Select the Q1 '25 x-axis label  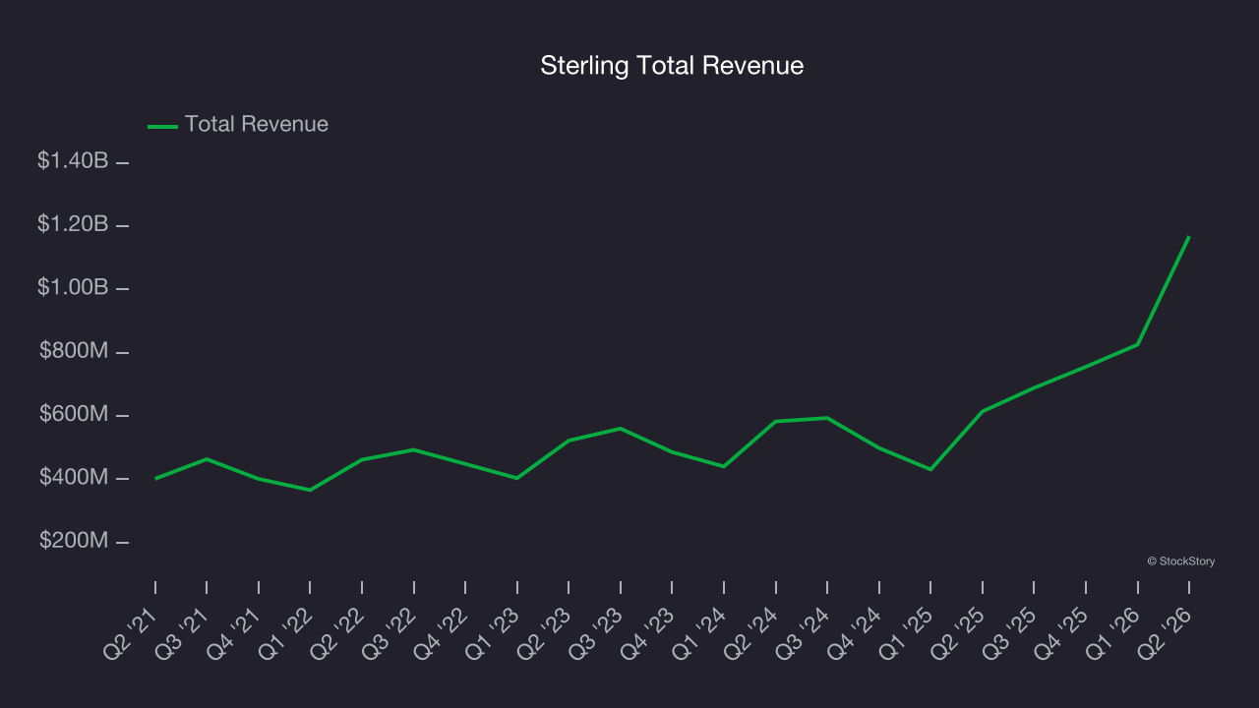point(907,632)
